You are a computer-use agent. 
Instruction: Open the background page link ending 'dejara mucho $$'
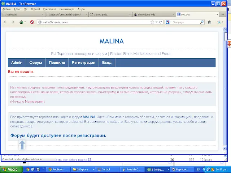(74, 160)
